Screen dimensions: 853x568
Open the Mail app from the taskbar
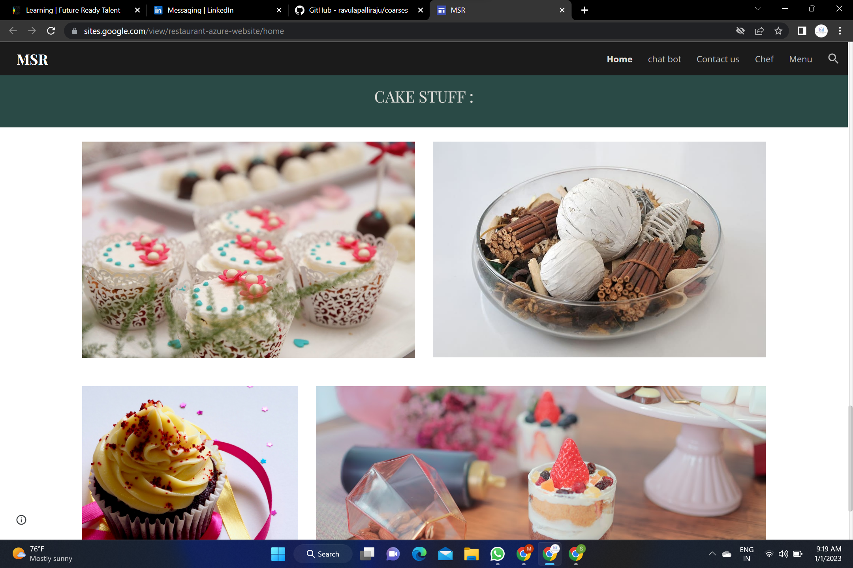click(x=445, y=554)
